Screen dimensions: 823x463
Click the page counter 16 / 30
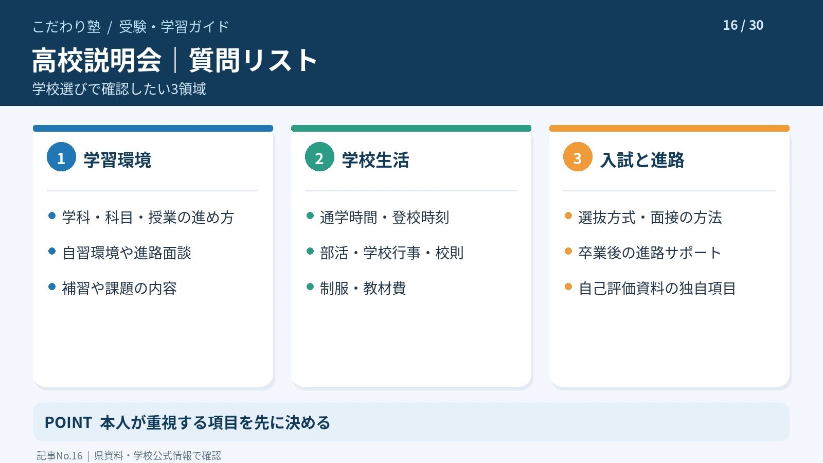tap(743, 25)
